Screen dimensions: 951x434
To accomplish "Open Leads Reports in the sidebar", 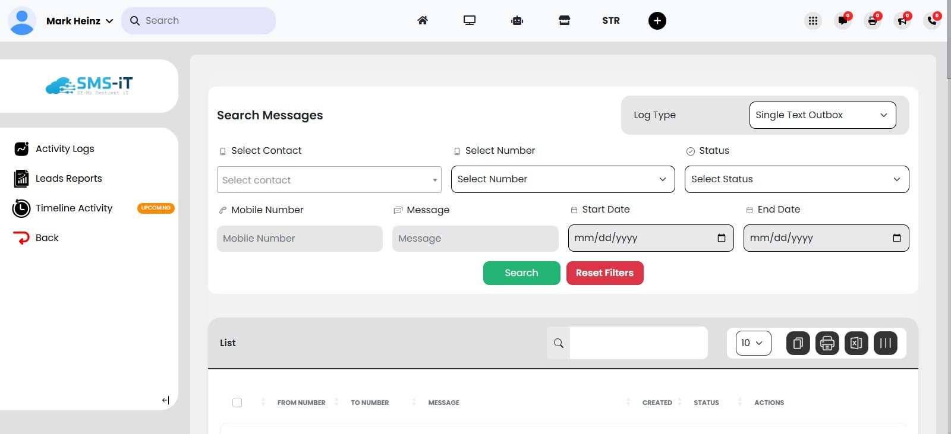I will [68, 178].
